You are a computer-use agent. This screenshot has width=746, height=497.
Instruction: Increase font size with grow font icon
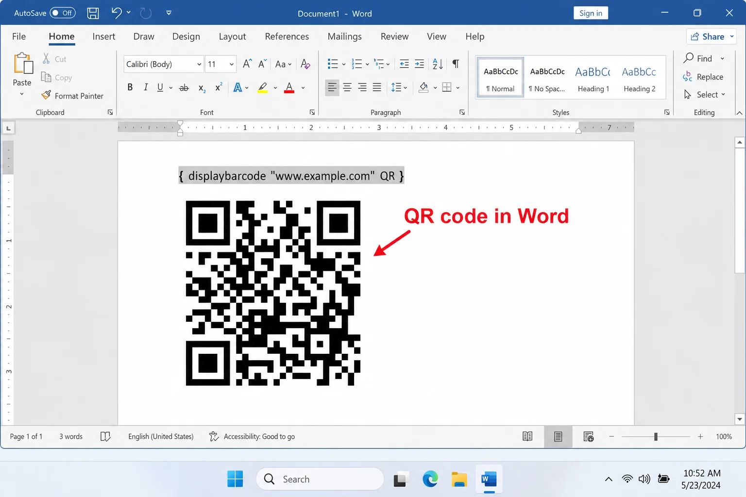click(247, 64)
